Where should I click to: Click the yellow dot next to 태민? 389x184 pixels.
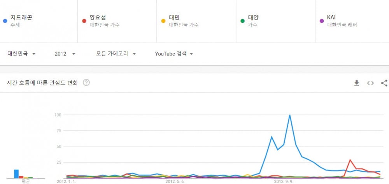pyautogui.click(x=163, y=21)
